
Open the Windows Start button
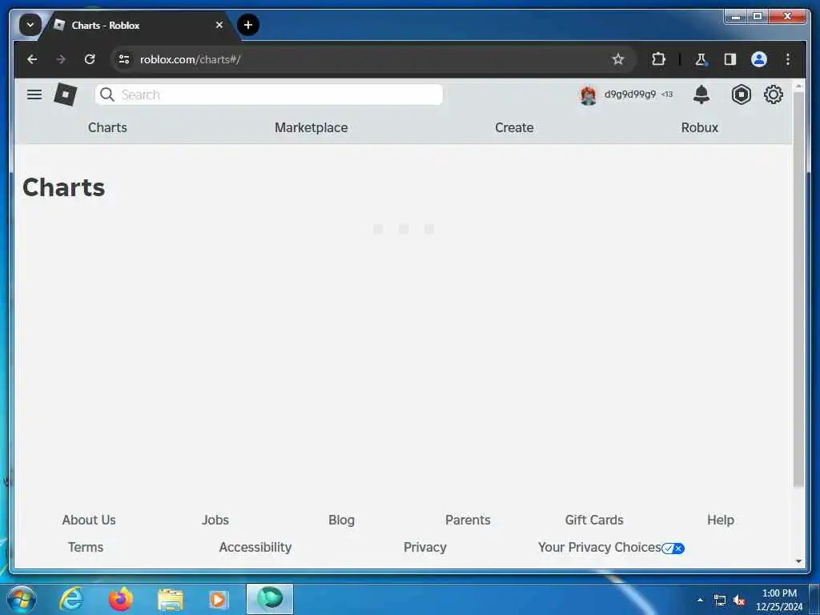[22, 599]
